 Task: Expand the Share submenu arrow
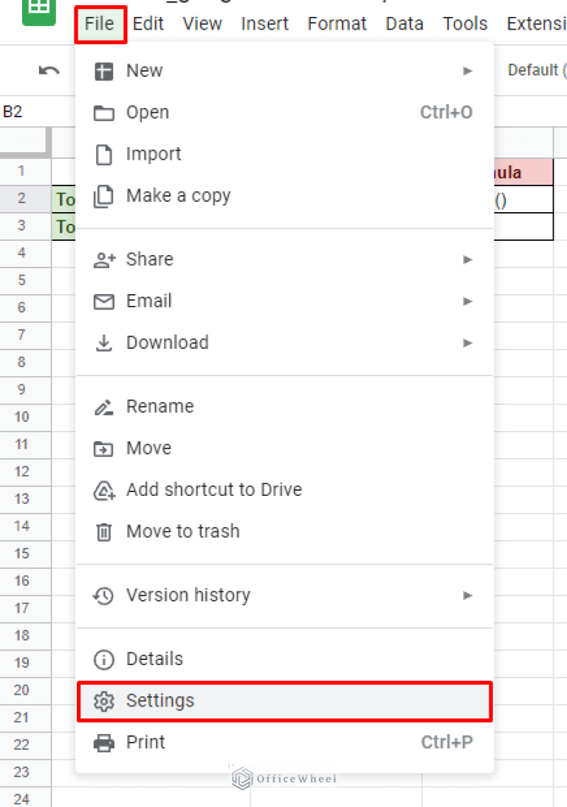coord(467,259)
